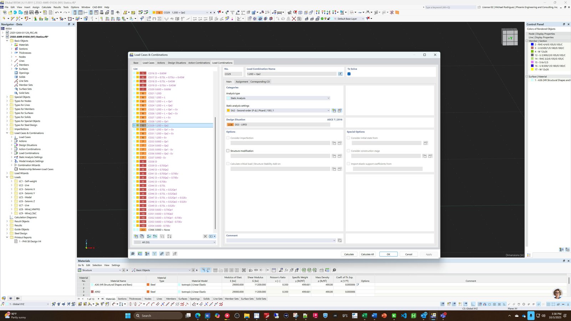Select CO38 D in the combinations list
The image size is (571, 321).
pos(173,162)
